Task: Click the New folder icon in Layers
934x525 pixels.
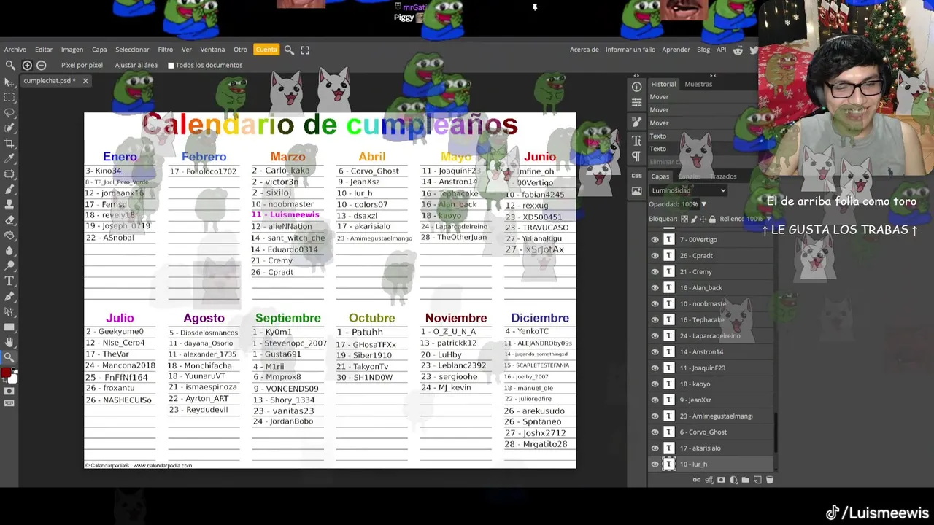Action: pos(745,480)
